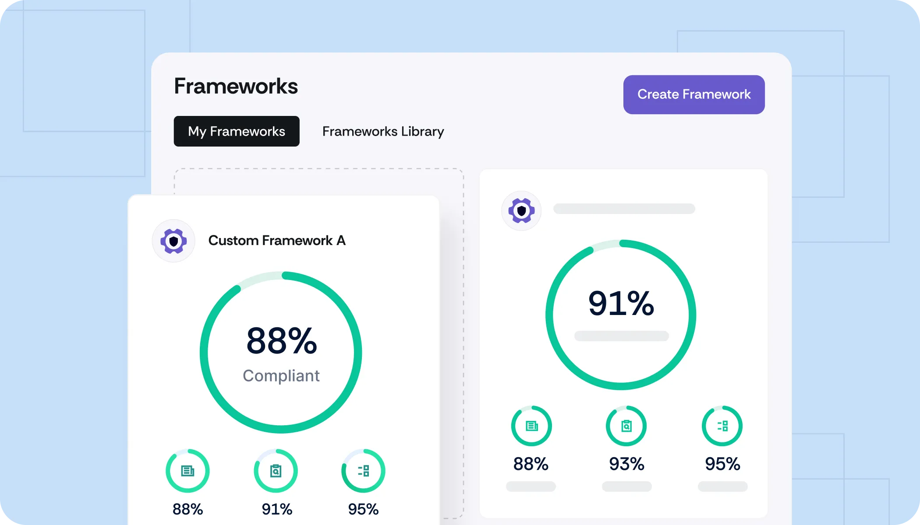The height and width of the screenshot is (525, 920).
Task: Click the Custom Framework A title
Action: coord(277,241)
